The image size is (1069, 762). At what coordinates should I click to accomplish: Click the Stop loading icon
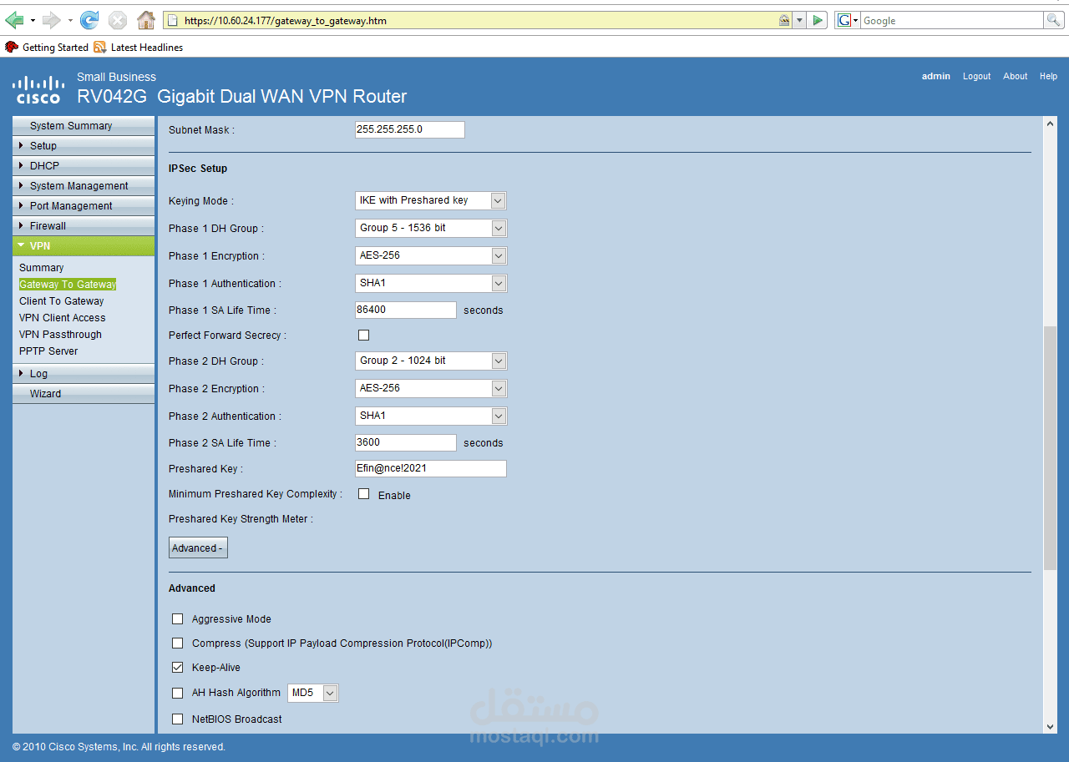pos(118,20)
